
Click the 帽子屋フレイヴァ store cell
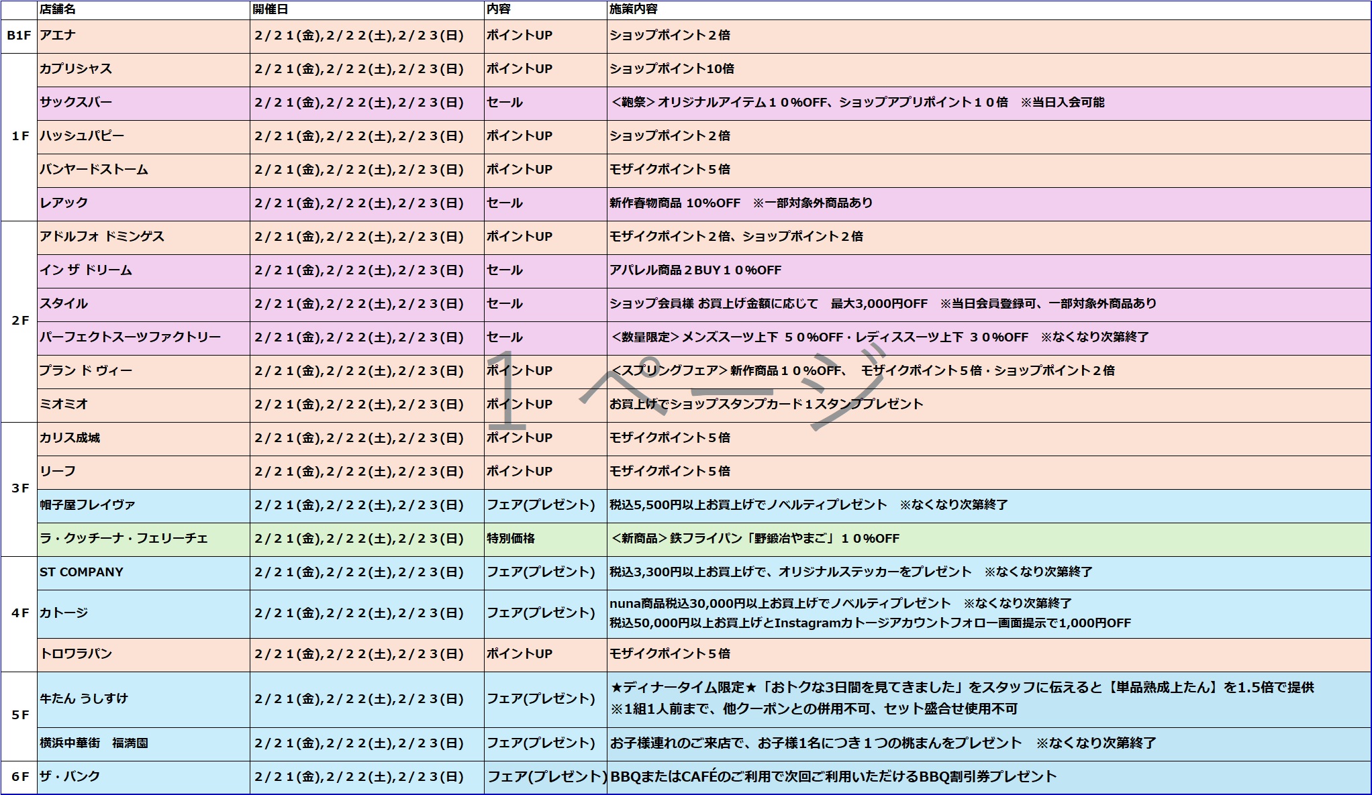pos(144,506)
